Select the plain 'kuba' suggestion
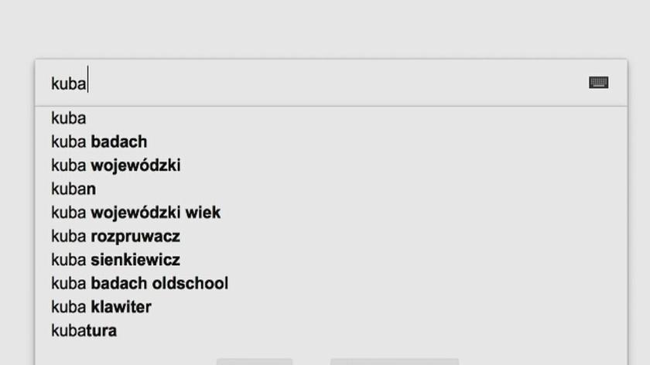The height and width of the screenshot is (365, 650). pos(69,118)
